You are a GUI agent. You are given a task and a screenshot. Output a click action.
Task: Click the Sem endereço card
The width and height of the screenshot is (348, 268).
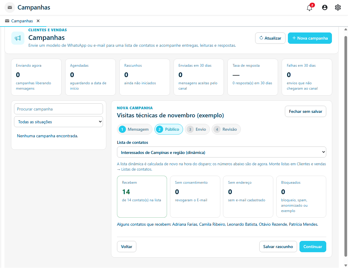tap(248, 197)
